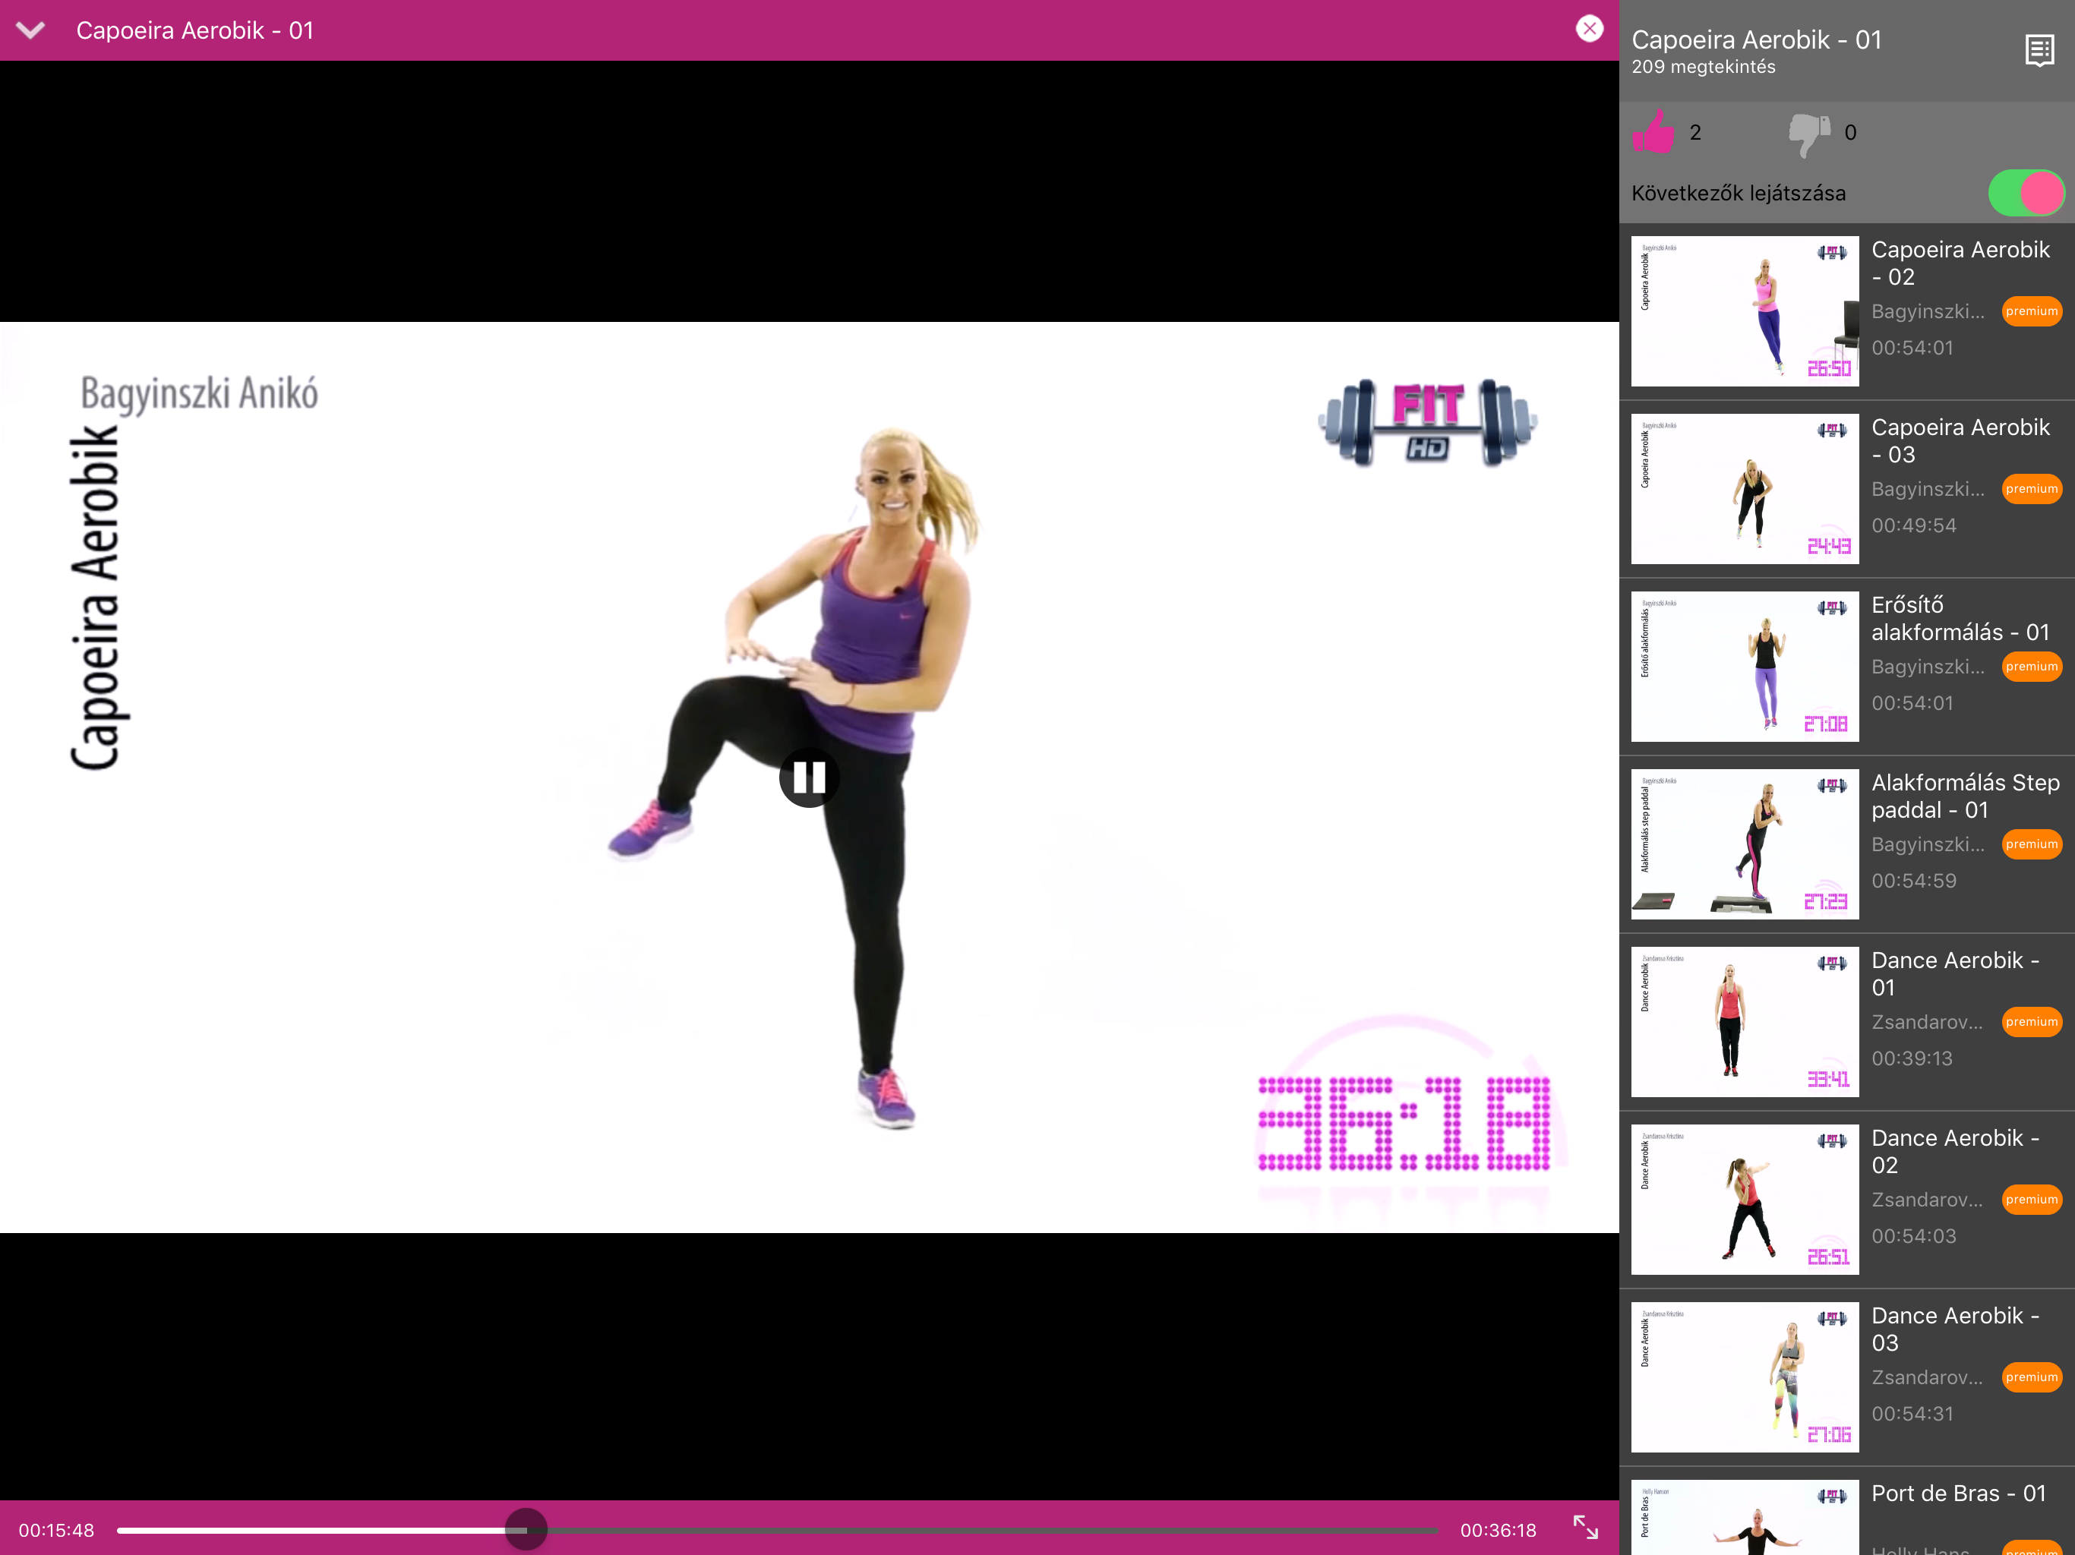Click the premium badge for Dance Aerobik - 03
Screen dimensions: 2075x1555
pyautogui.click(x=2032, y=1378)
